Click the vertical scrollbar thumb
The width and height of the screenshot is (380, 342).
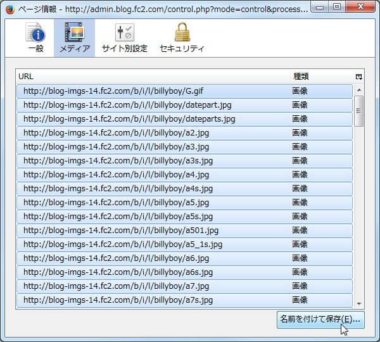click(359, 111)
